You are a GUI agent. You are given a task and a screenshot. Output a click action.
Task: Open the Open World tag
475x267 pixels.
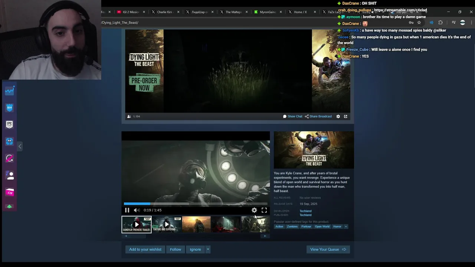[x=322, y=227]
